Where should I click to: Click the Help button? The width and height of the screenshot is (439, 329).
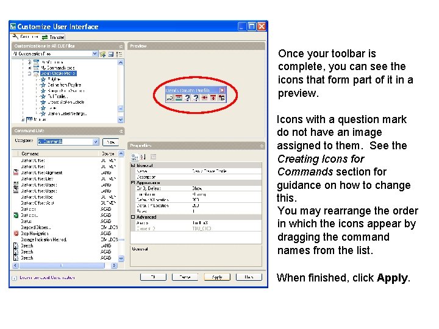coord(249,277)
